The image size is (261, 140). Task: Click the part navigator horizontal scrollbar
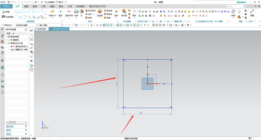[x=17, y=122]
